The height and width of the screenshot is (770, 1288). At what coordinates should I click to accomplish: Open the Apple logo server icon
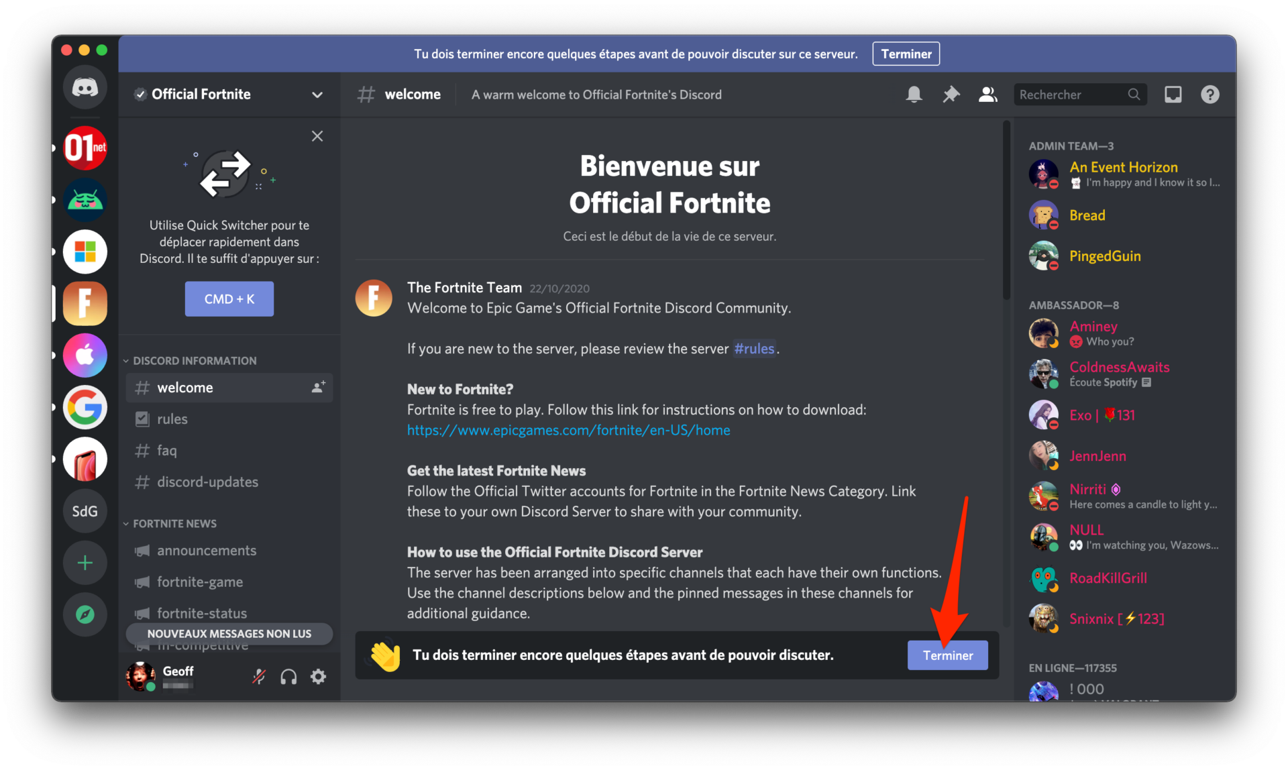pyautogui.click(x=85, y=355)
